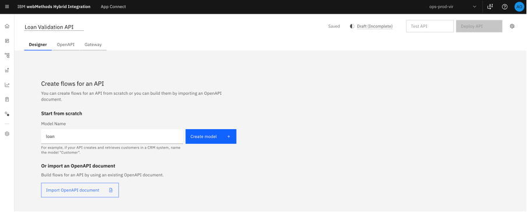Click the Import OpenAPI document button
This screenshot has height=212, width=527.
pyautogui.click(x=80, y=190)
